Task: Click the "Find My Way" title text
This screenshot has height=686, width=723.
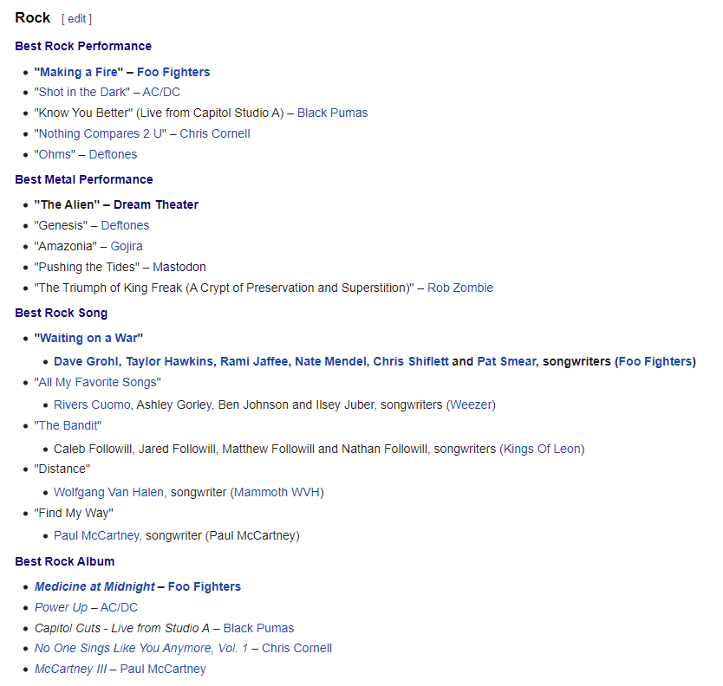Action: 74,514
